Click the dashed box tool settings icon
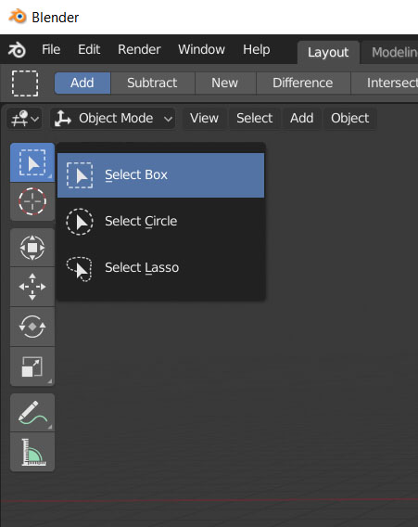The image size is (418, 527). (25, 84)
